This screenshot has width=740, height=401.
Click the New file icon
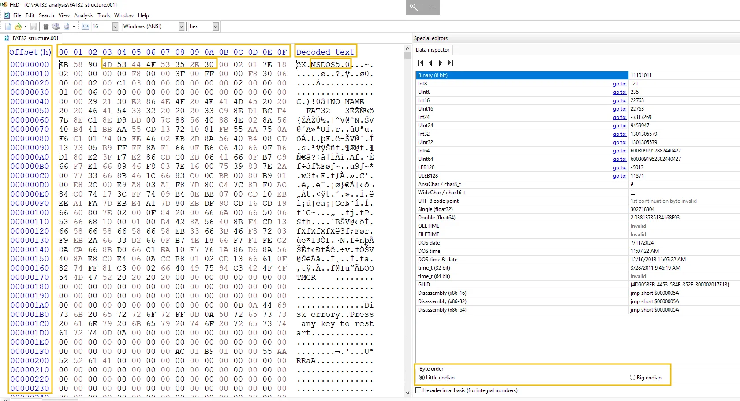8,26
